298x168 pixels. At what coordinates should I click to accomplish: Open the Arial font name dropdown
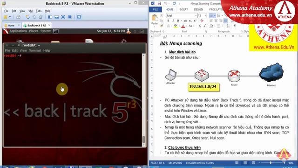(196, 15)
